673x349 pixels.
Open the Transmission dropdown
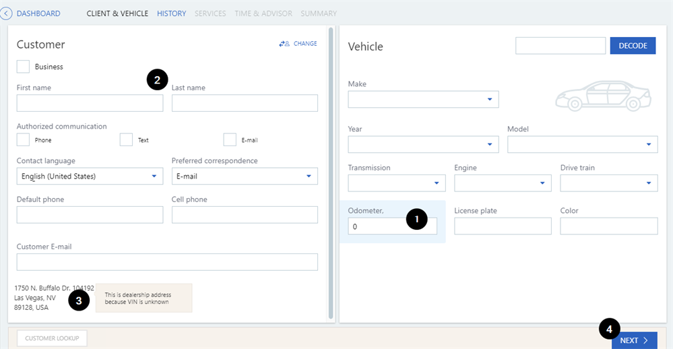396,183
